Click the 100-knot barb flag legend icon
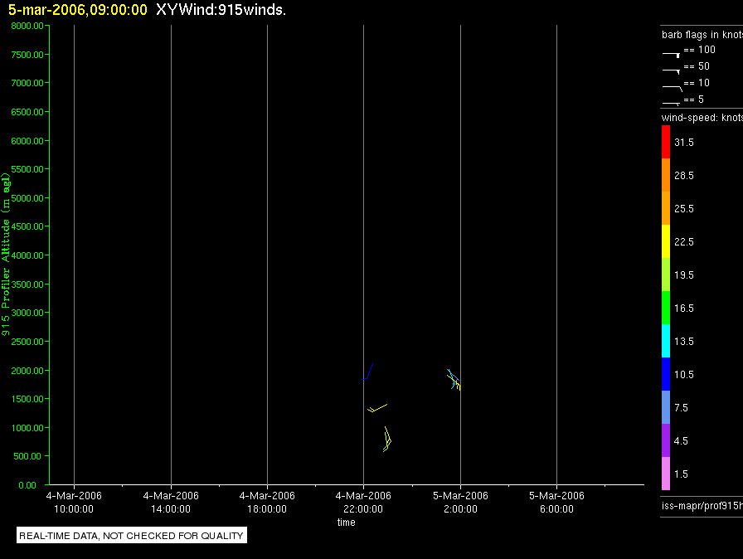 point(671,55)
